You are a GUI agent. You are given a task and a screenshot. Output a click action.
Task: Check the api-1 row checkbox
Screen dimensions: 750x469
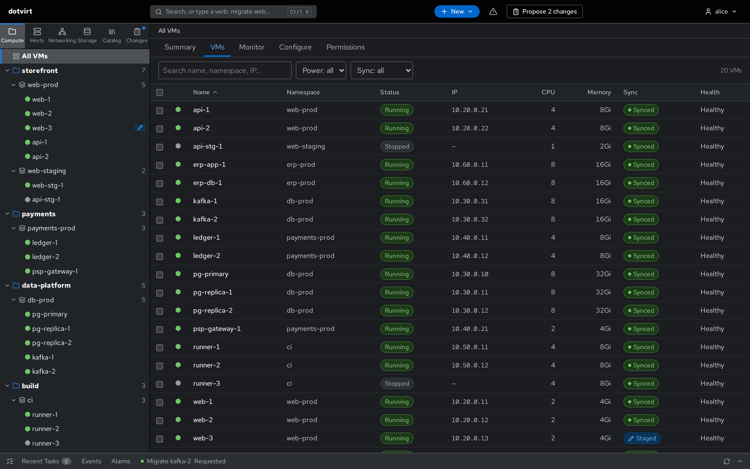coord(160,111)
